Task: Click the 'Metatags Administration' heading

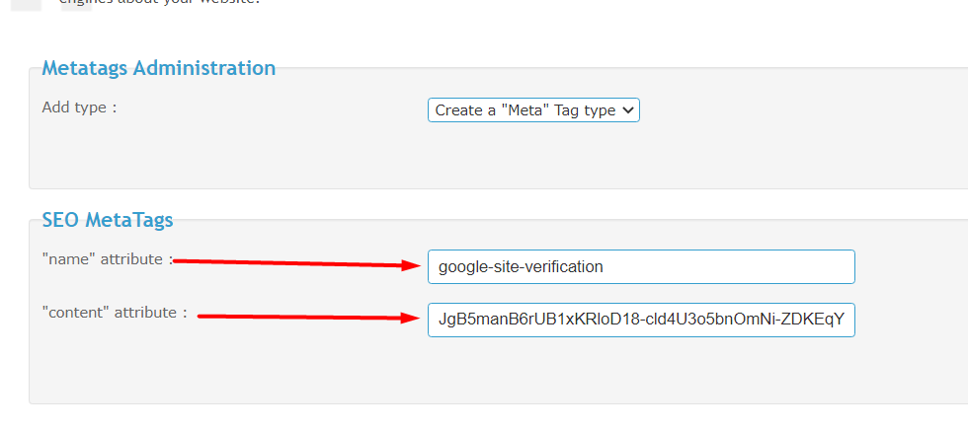Action: click(x=159, y=68)
